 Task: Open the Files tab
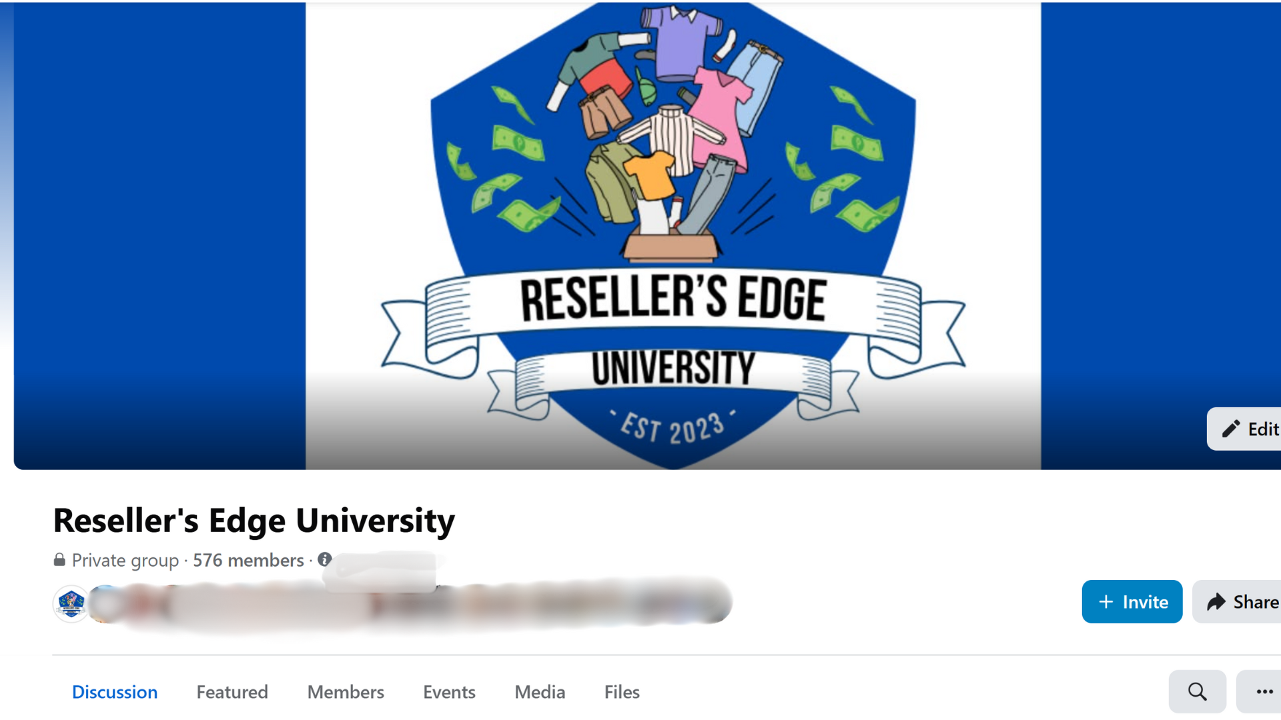tap(622, 692)
